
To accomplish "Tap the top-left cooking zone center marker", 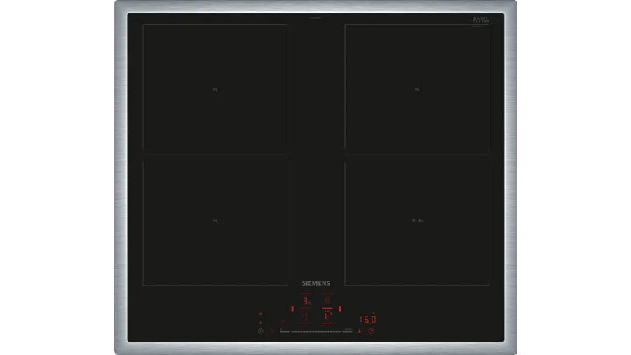I will (x=215, y=89).
